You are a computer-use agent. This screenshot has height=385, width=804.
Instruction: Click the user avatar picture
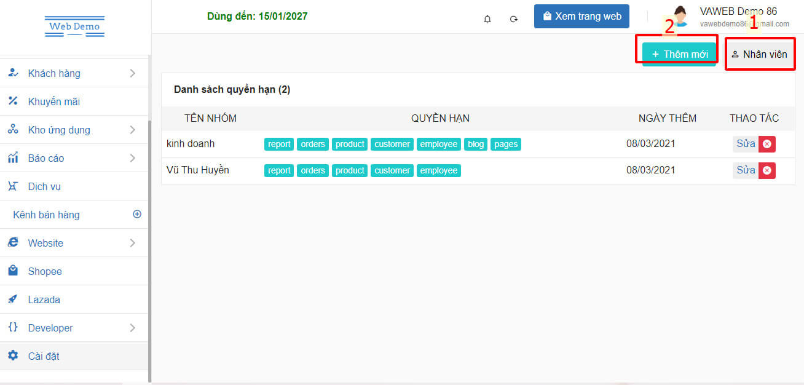680,17
